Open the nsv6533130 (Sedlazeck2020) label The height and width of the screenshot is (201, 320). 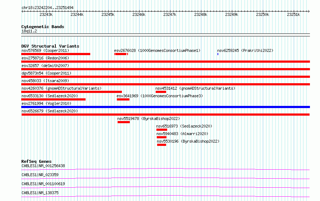[x=50, y=96]
